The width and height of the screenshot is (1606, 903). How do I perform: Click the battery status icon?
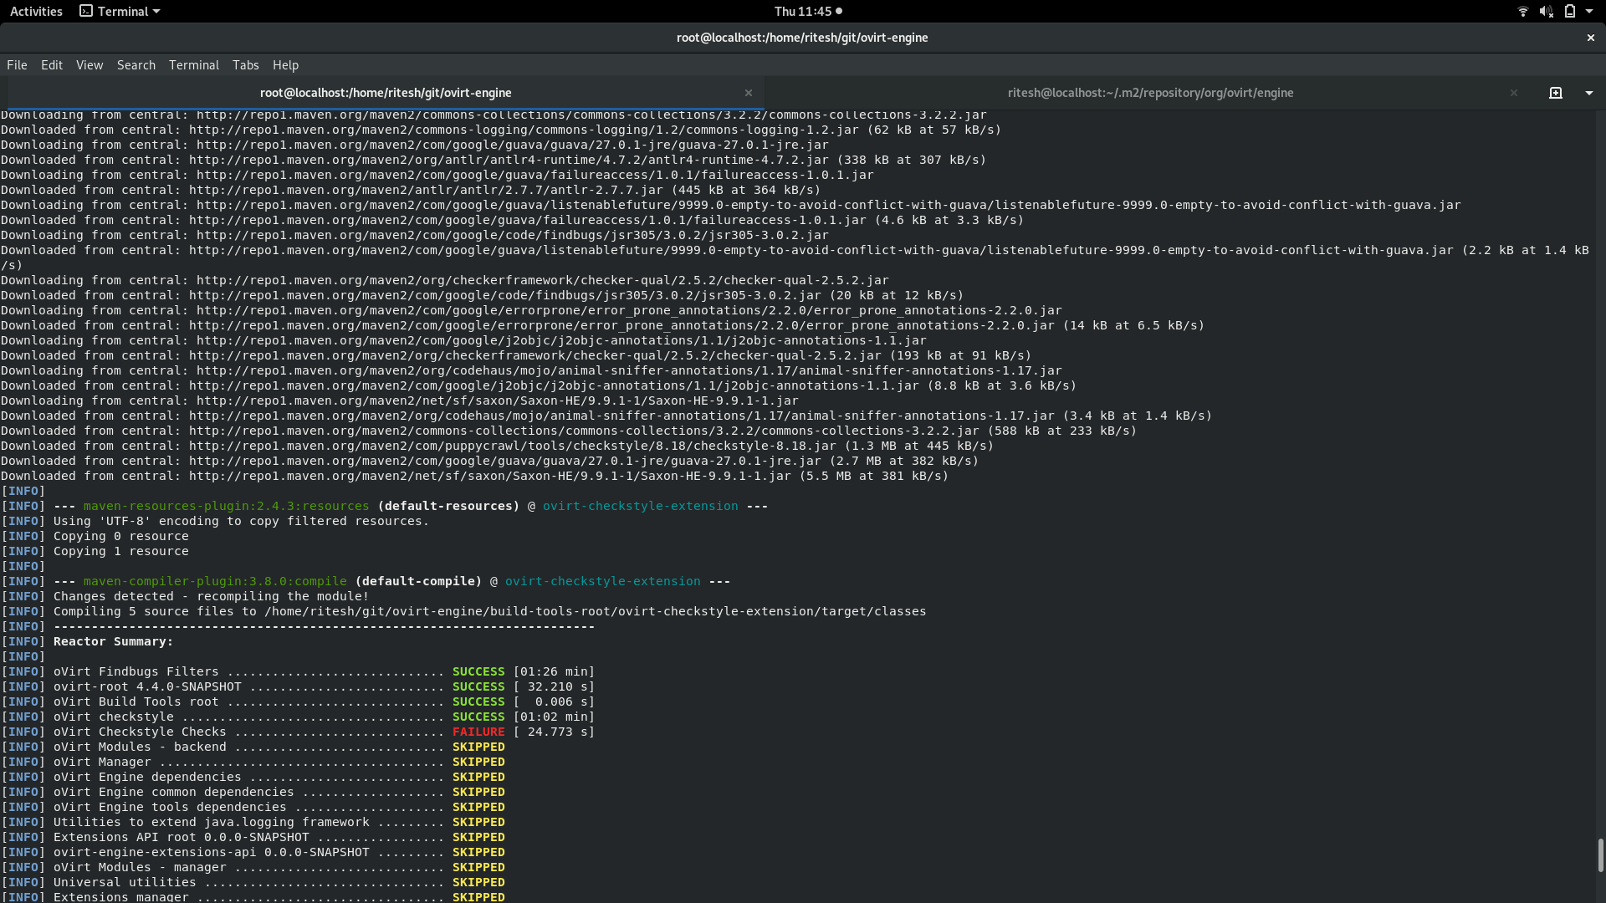coord(1569,11)
